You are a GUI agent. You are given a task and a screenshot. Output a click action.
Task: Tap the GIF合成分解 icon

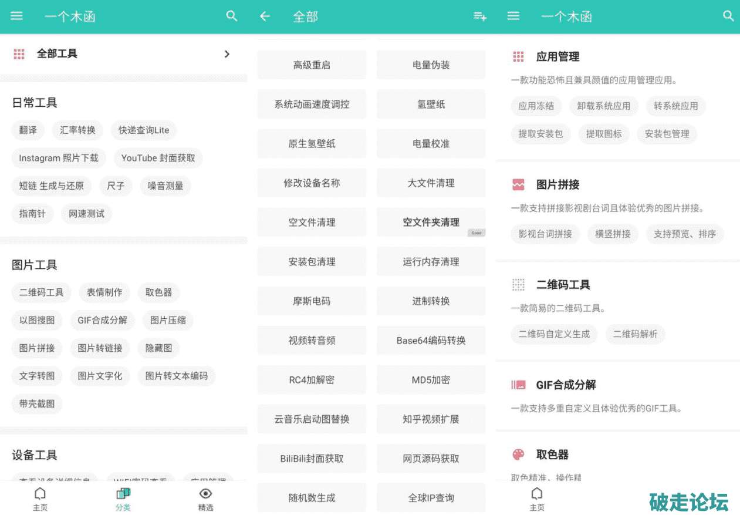pyautogui.click(x=518, y=385)
